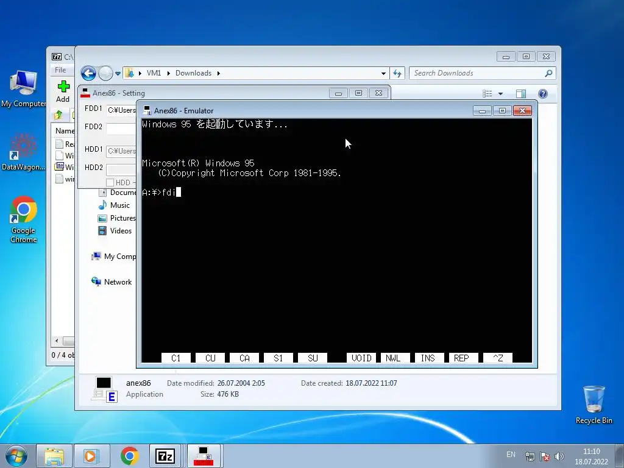Open Chrome from the taskbar
This screenshot has height=468, width=624.
click(129, 456)
